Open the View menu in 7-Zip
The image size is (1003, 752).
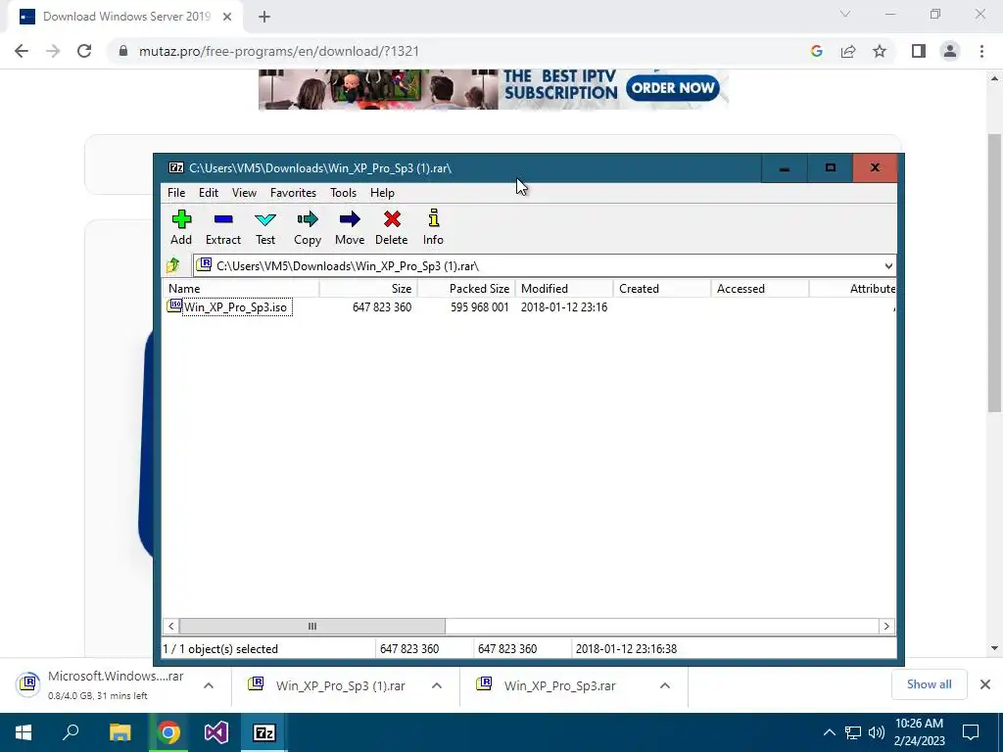pos(244,193)
